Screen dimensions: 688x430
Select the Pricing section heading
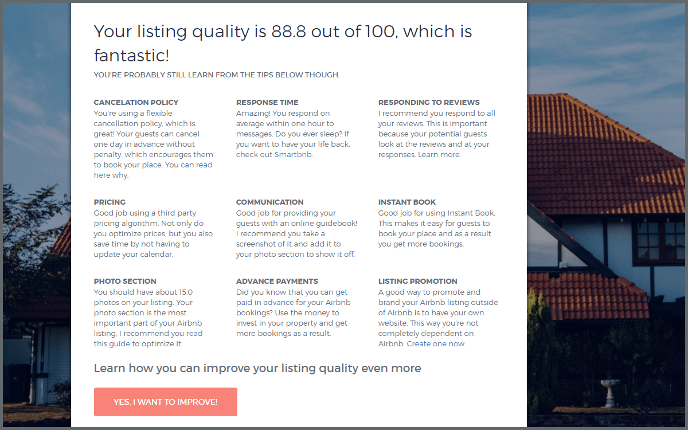[110, 202]
